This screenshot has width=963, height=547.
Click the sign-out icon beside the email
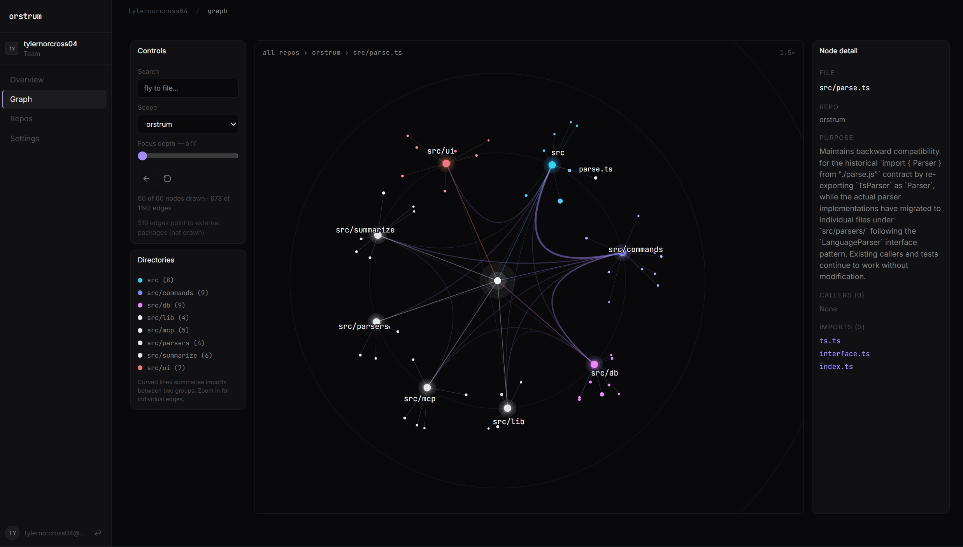point(98,533)
